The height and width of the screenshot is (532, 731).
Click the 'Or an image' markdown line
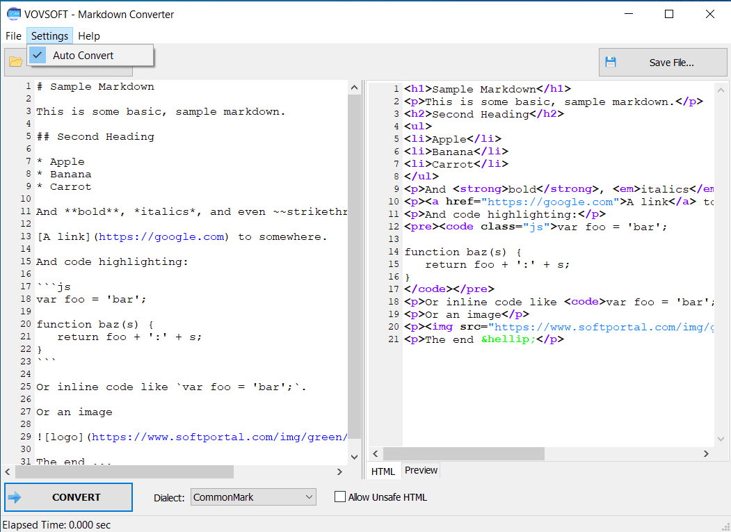tap(74, 412)
